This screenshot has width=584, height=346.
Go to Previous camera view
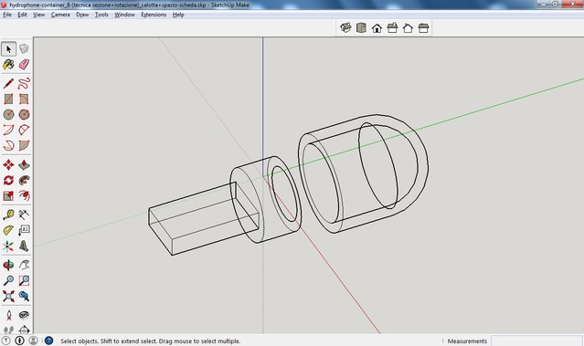tap(24, 296)
